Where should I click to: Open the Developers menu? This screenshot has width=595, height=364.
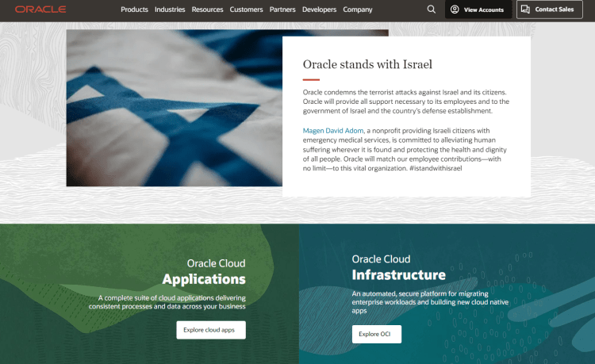(319, 10)
